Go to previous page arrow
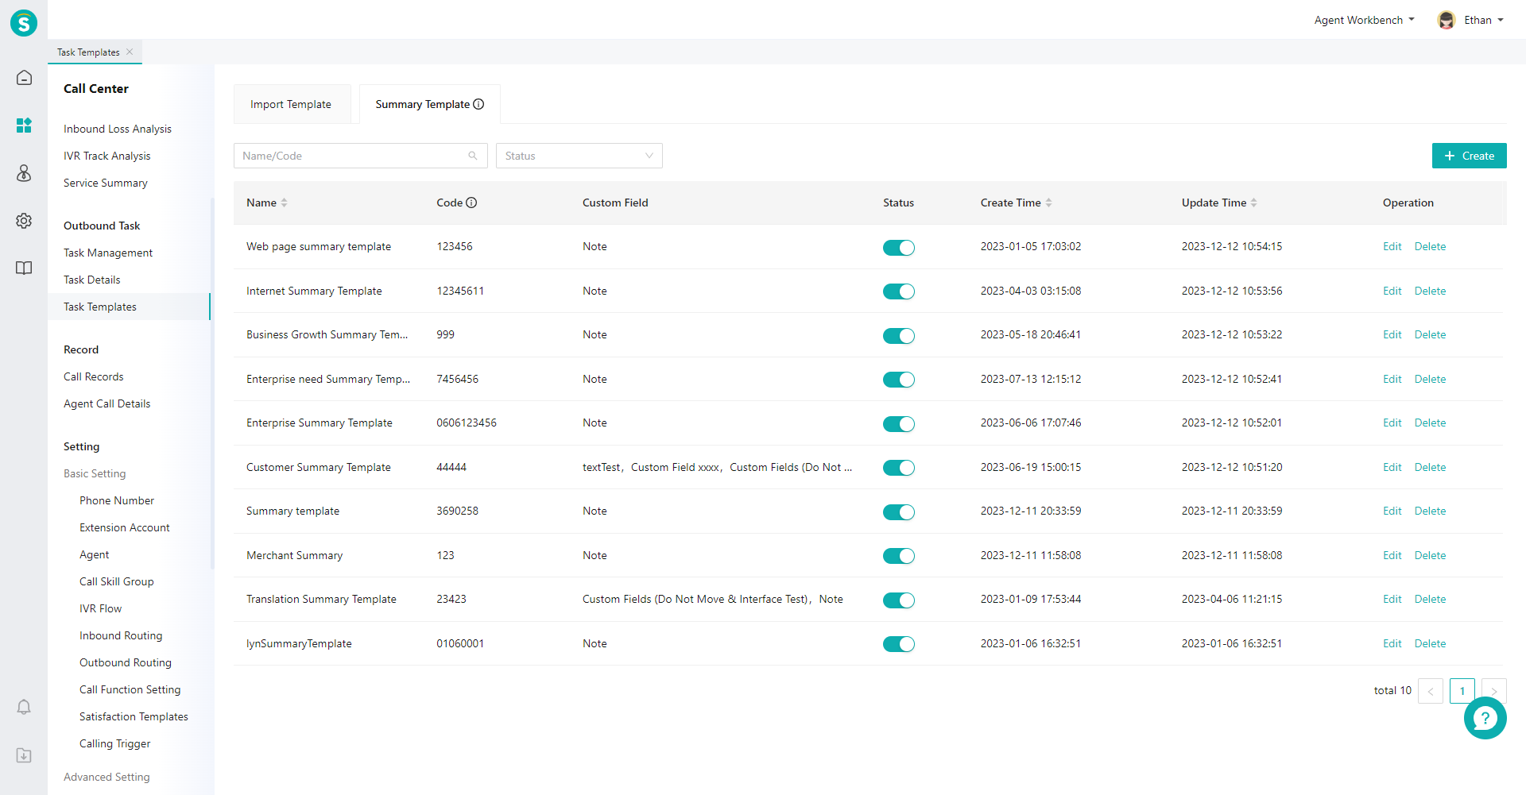Viewport: 1526px width, 795px height. [x=1431, y=691]
